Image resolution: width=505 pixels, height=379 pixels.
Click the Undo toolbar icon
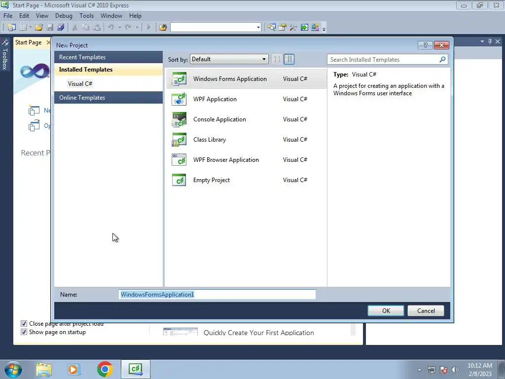click(111, 28)
